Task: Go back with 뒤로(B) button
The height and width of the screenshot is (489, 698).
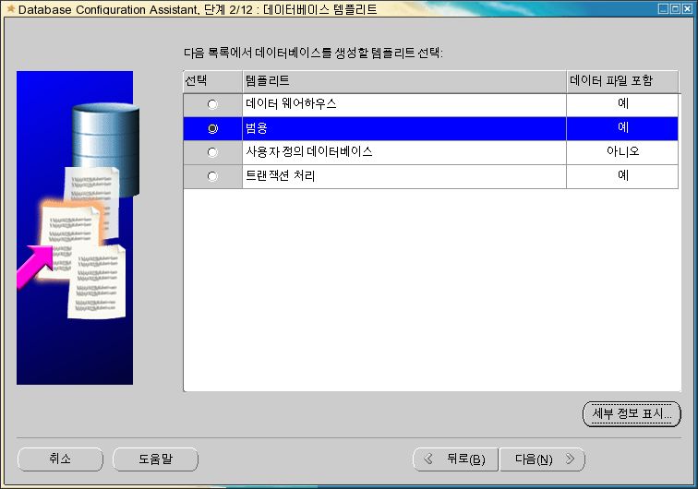Action: [455, 459]
